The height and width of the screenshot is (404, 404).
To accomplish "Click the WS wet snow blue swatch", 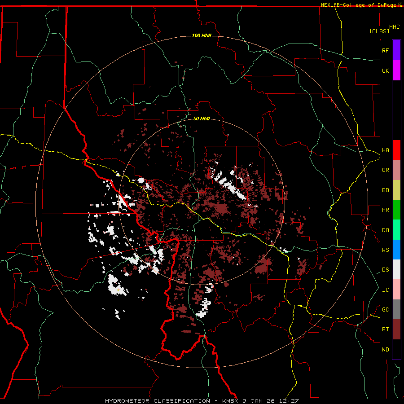I will pos(396,250).
